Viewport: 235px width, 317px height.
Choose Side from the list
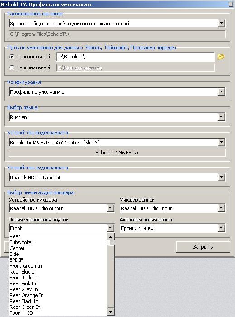[x=58, y=254]
